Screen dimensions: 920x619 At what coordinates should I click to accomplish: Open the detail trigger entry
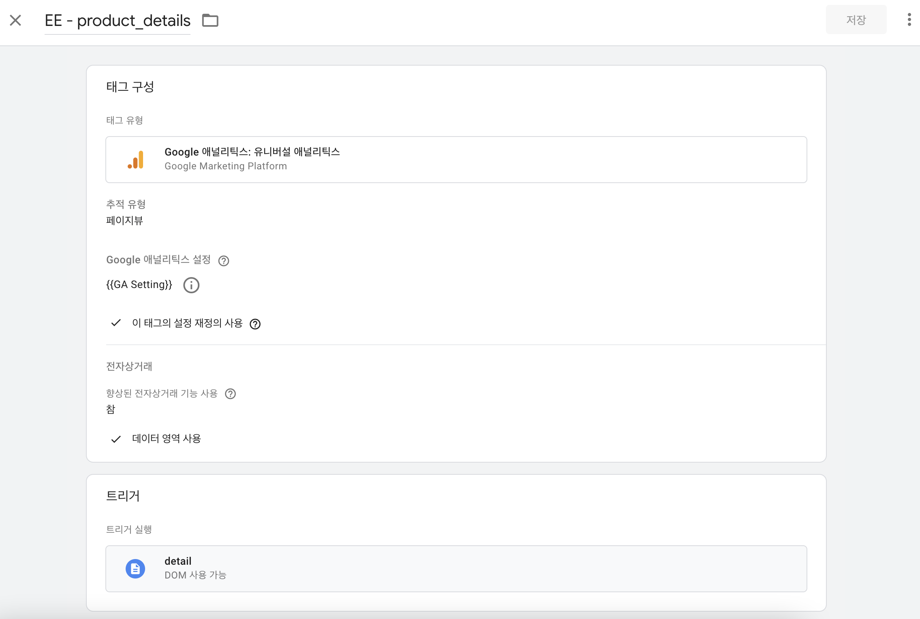click(456, 569)
